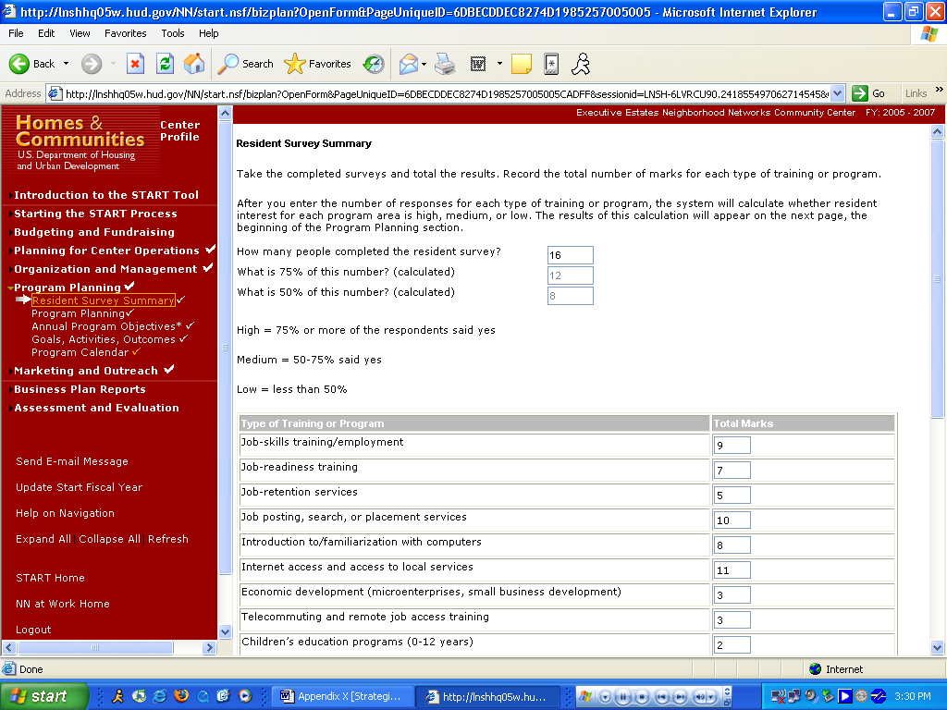Open the File menu
This screenshot has height=710, width=947.
point(16,33)
